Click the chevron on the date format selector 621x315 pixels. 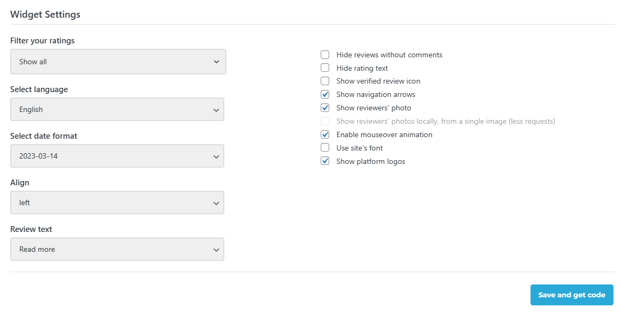coord(216,156)
